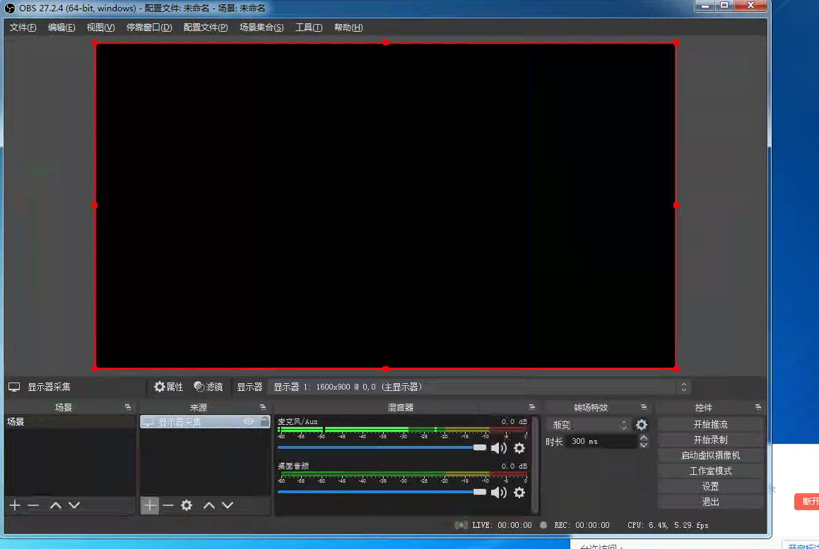Viewport: 819px width, 549px height.
Task: Open the 工具(T) menu
Action: click(x=309, y=28)
